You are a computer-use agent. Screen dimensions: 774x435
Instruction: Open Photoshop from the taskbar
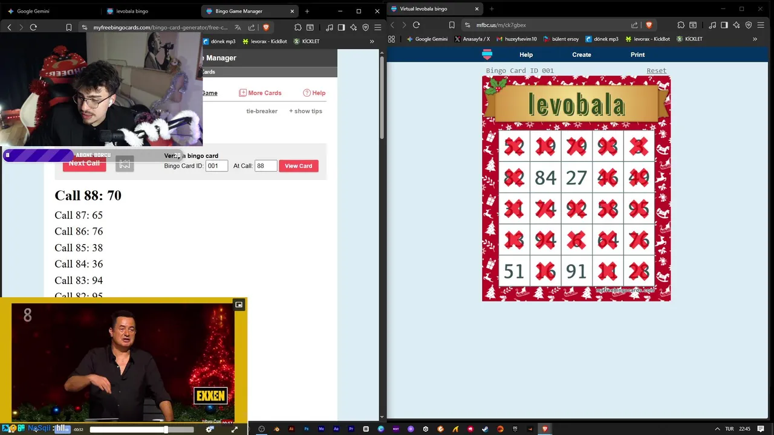pos(307,429)
